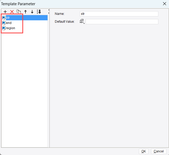169x155 pixels.
Task: Close the Template Parameter dialog
Action: point(165,4)
